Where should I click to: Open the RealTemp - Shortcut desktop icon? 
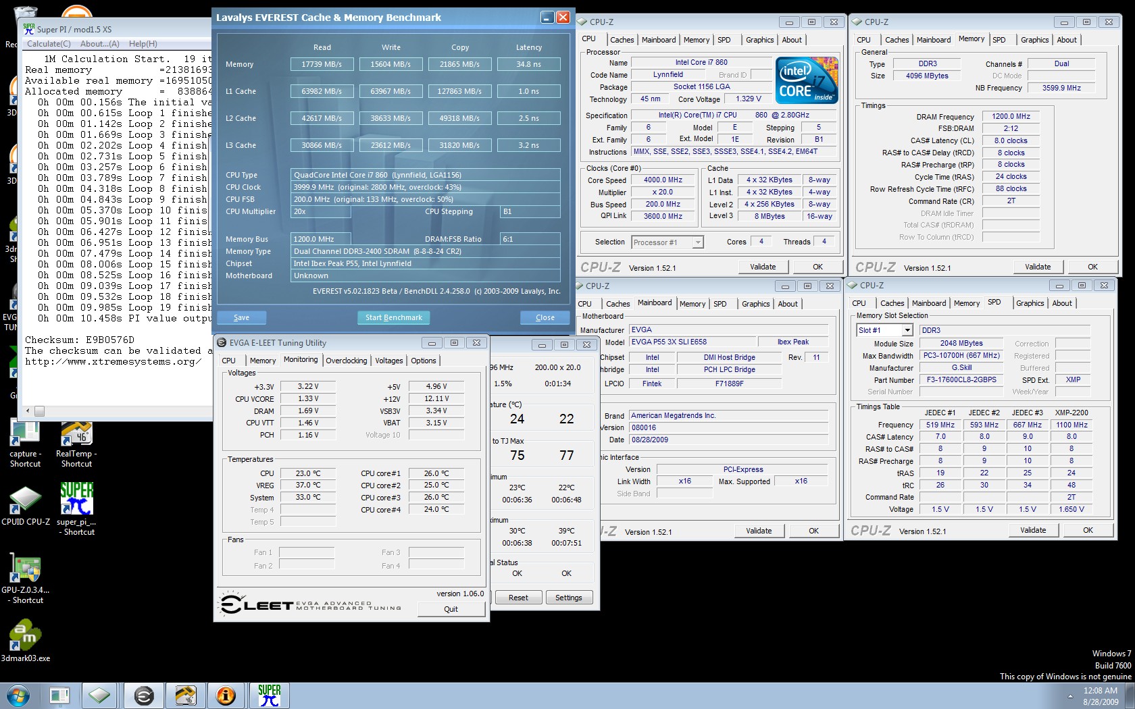76,443
